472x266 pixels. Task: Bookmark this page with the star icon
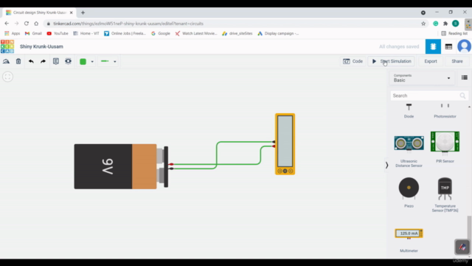423,24
